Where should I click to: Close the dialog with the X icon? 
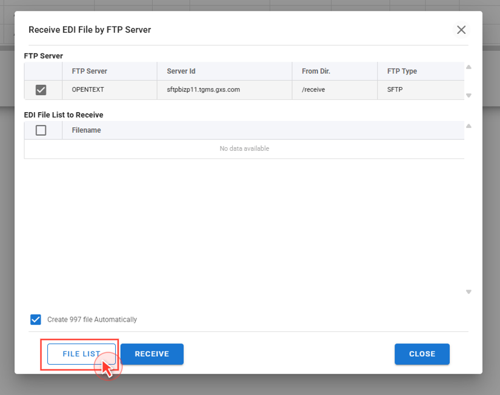(461, 30)
